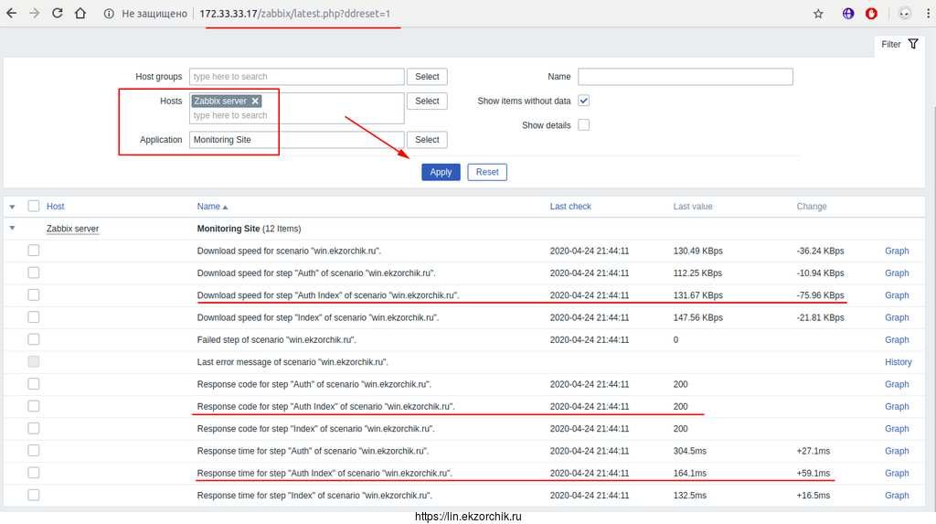The image size is (936, 524).
Task: Collapse the Zabbix server host group row
Action: 12,229
